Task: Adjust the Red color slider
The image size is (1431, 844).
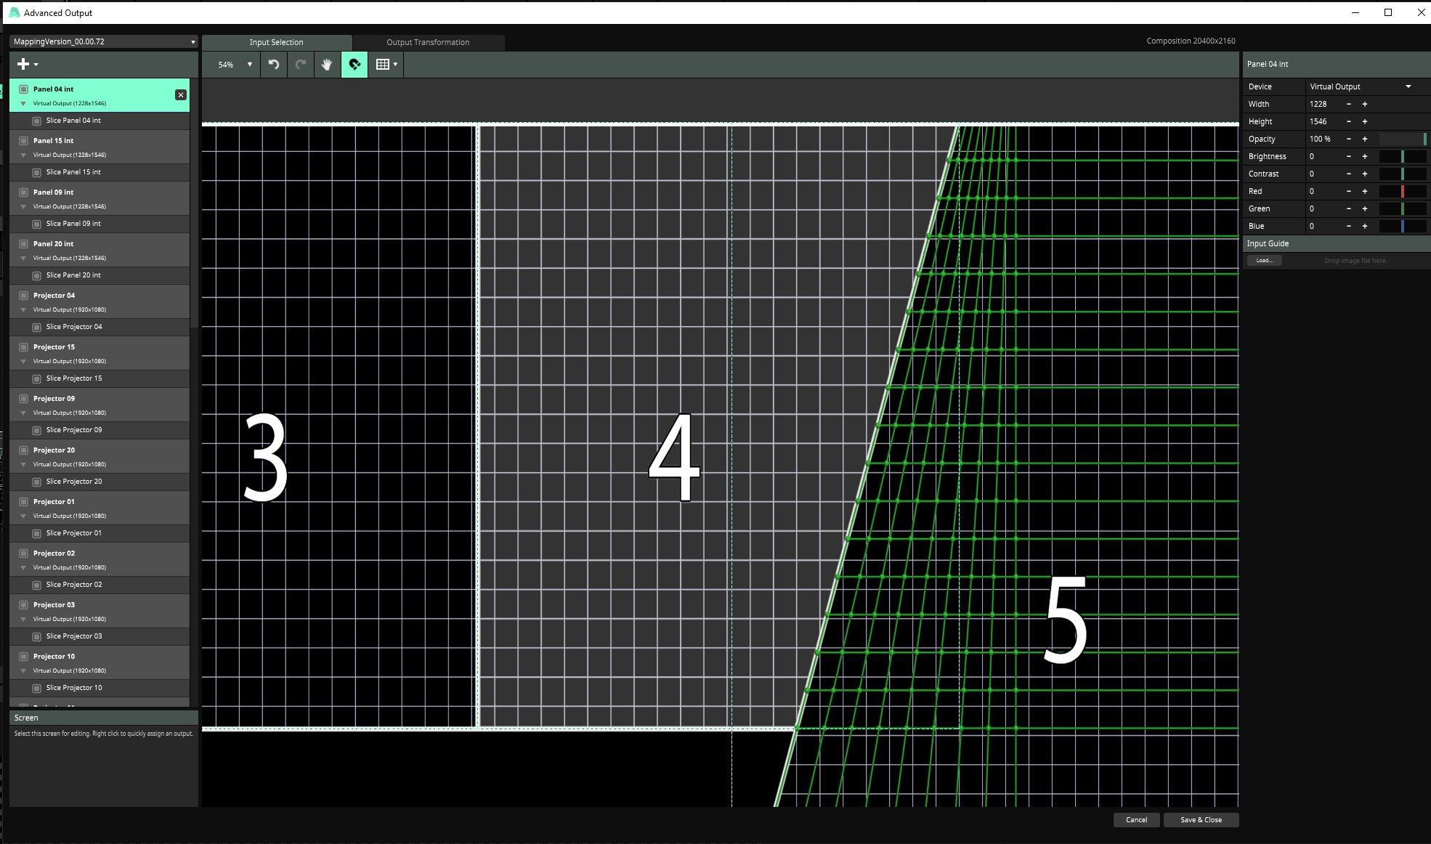Action: coord(1403,192)
